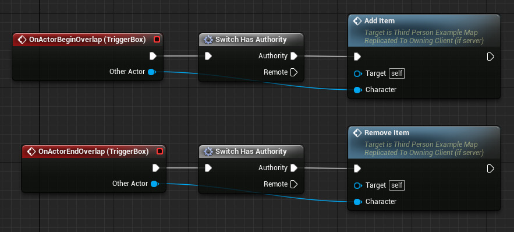Select the upper Switch Has Authority node title
The height and width of the screenshot is (232, 514).
coord(251,40)
